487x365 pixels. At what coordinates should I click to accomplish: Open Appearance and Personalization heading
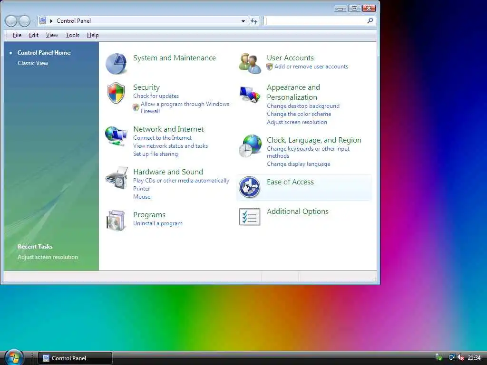coord(293,92)
